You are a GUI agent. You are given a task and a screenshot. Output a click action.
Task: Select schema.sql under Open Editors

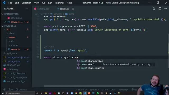[x=16, y=18]
